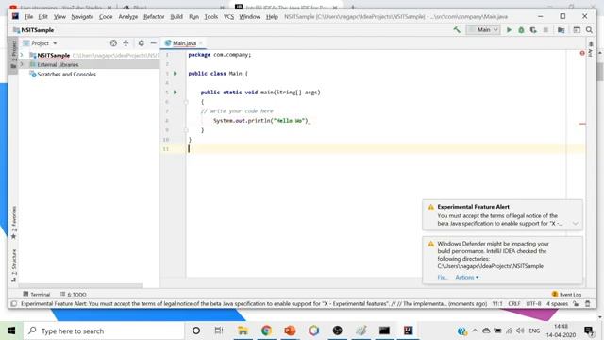Click the UTF-8 encoding in status bar
604x340 pixels.
click(533, 304)
